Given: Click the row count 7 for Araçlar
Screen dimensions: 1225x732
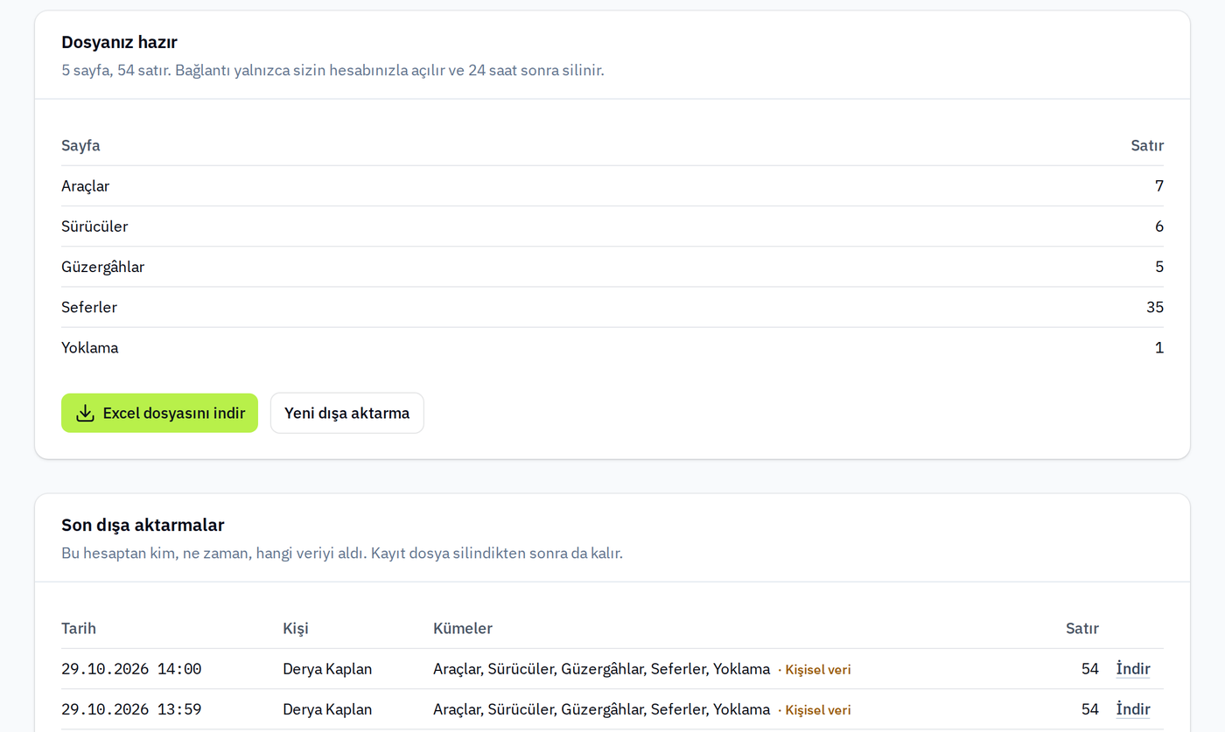Looking at the screenshot, I should click(1159, 186).
